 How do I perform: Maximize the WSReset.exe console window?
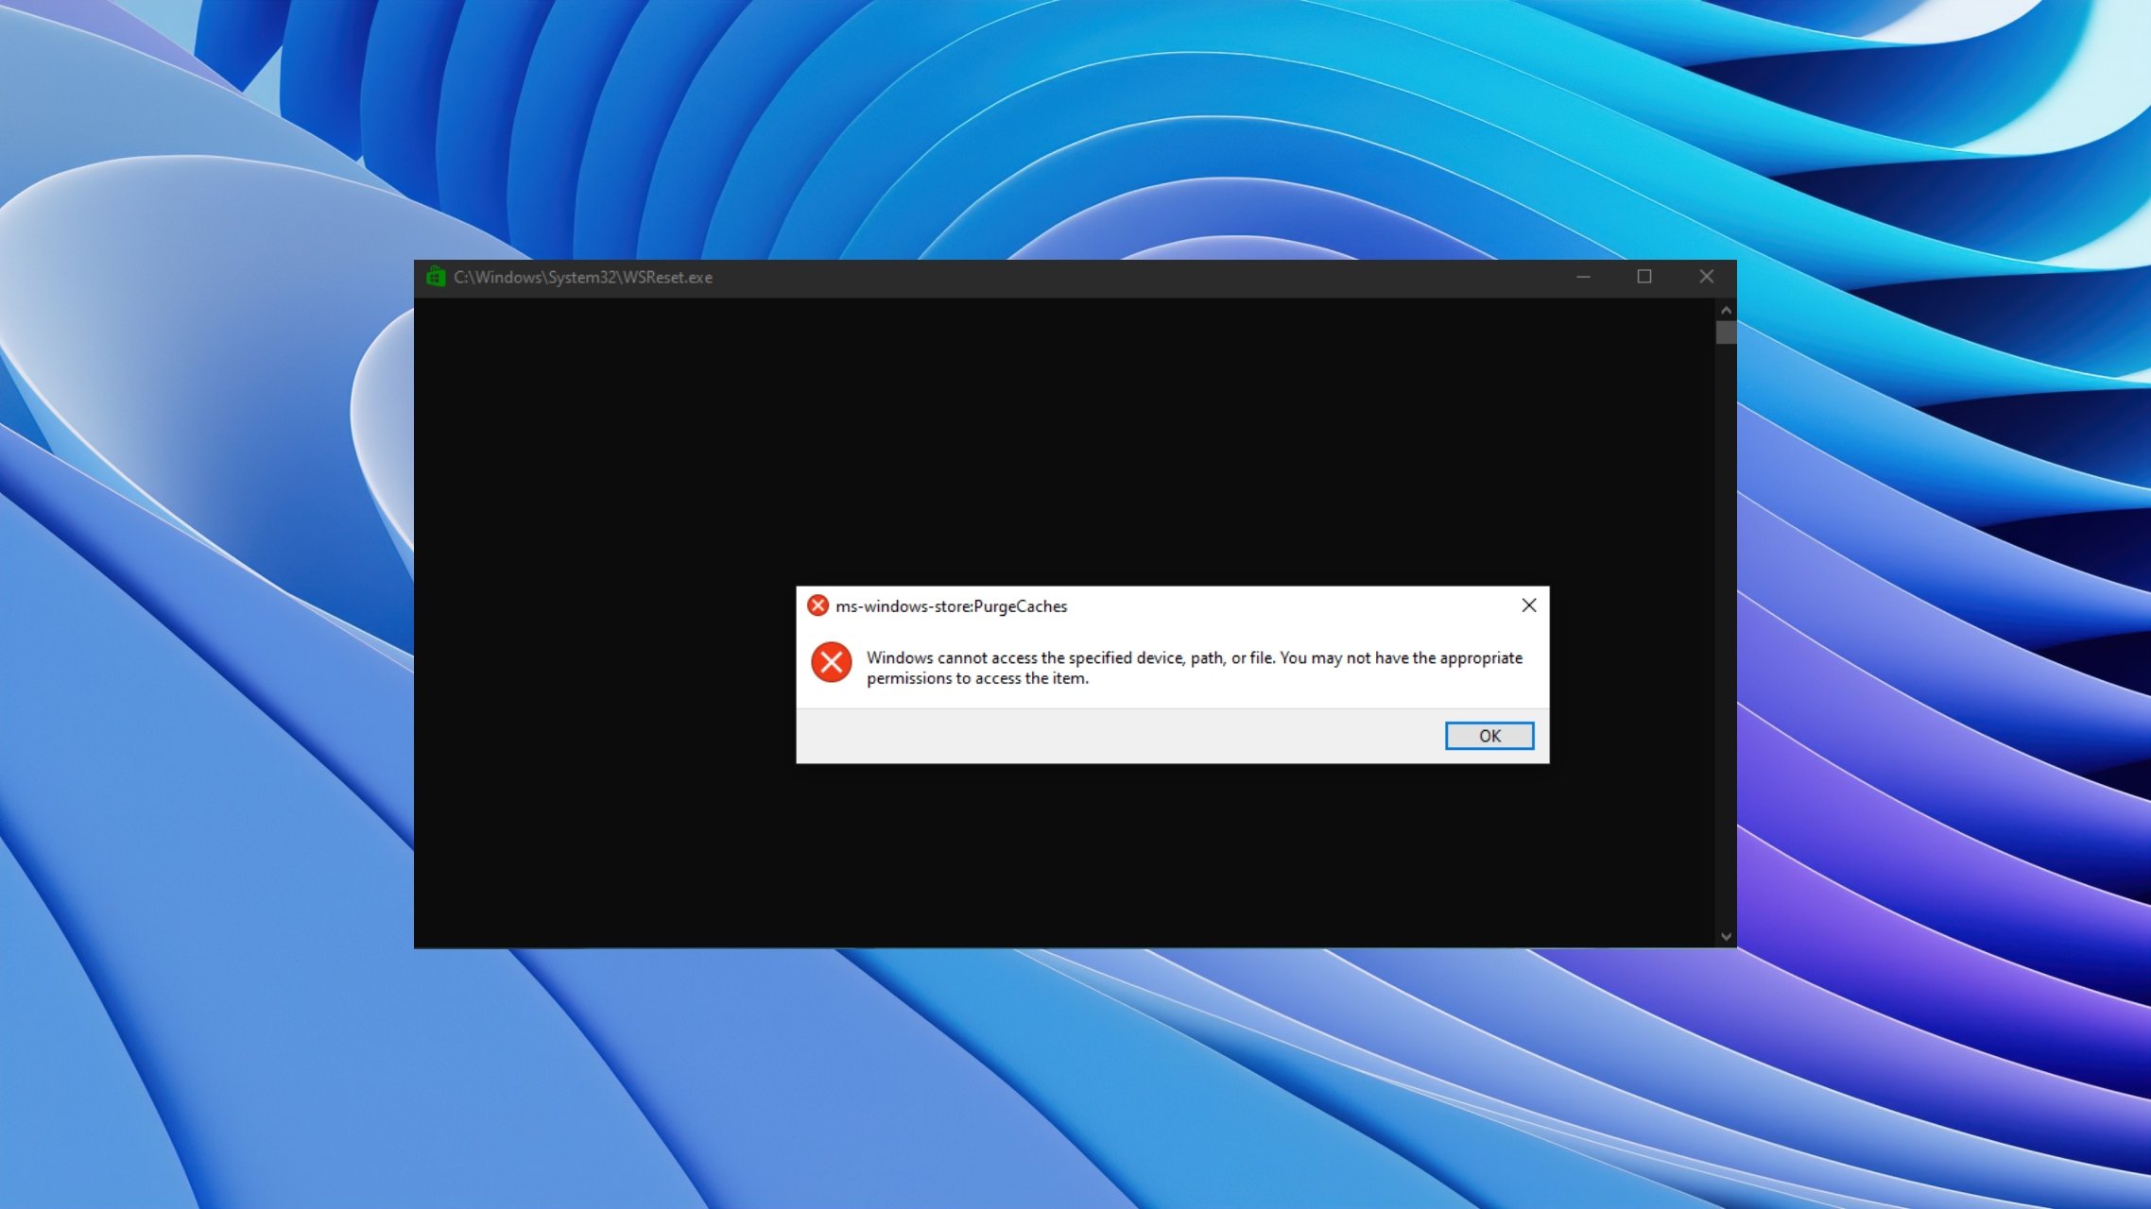[1644, 277]
